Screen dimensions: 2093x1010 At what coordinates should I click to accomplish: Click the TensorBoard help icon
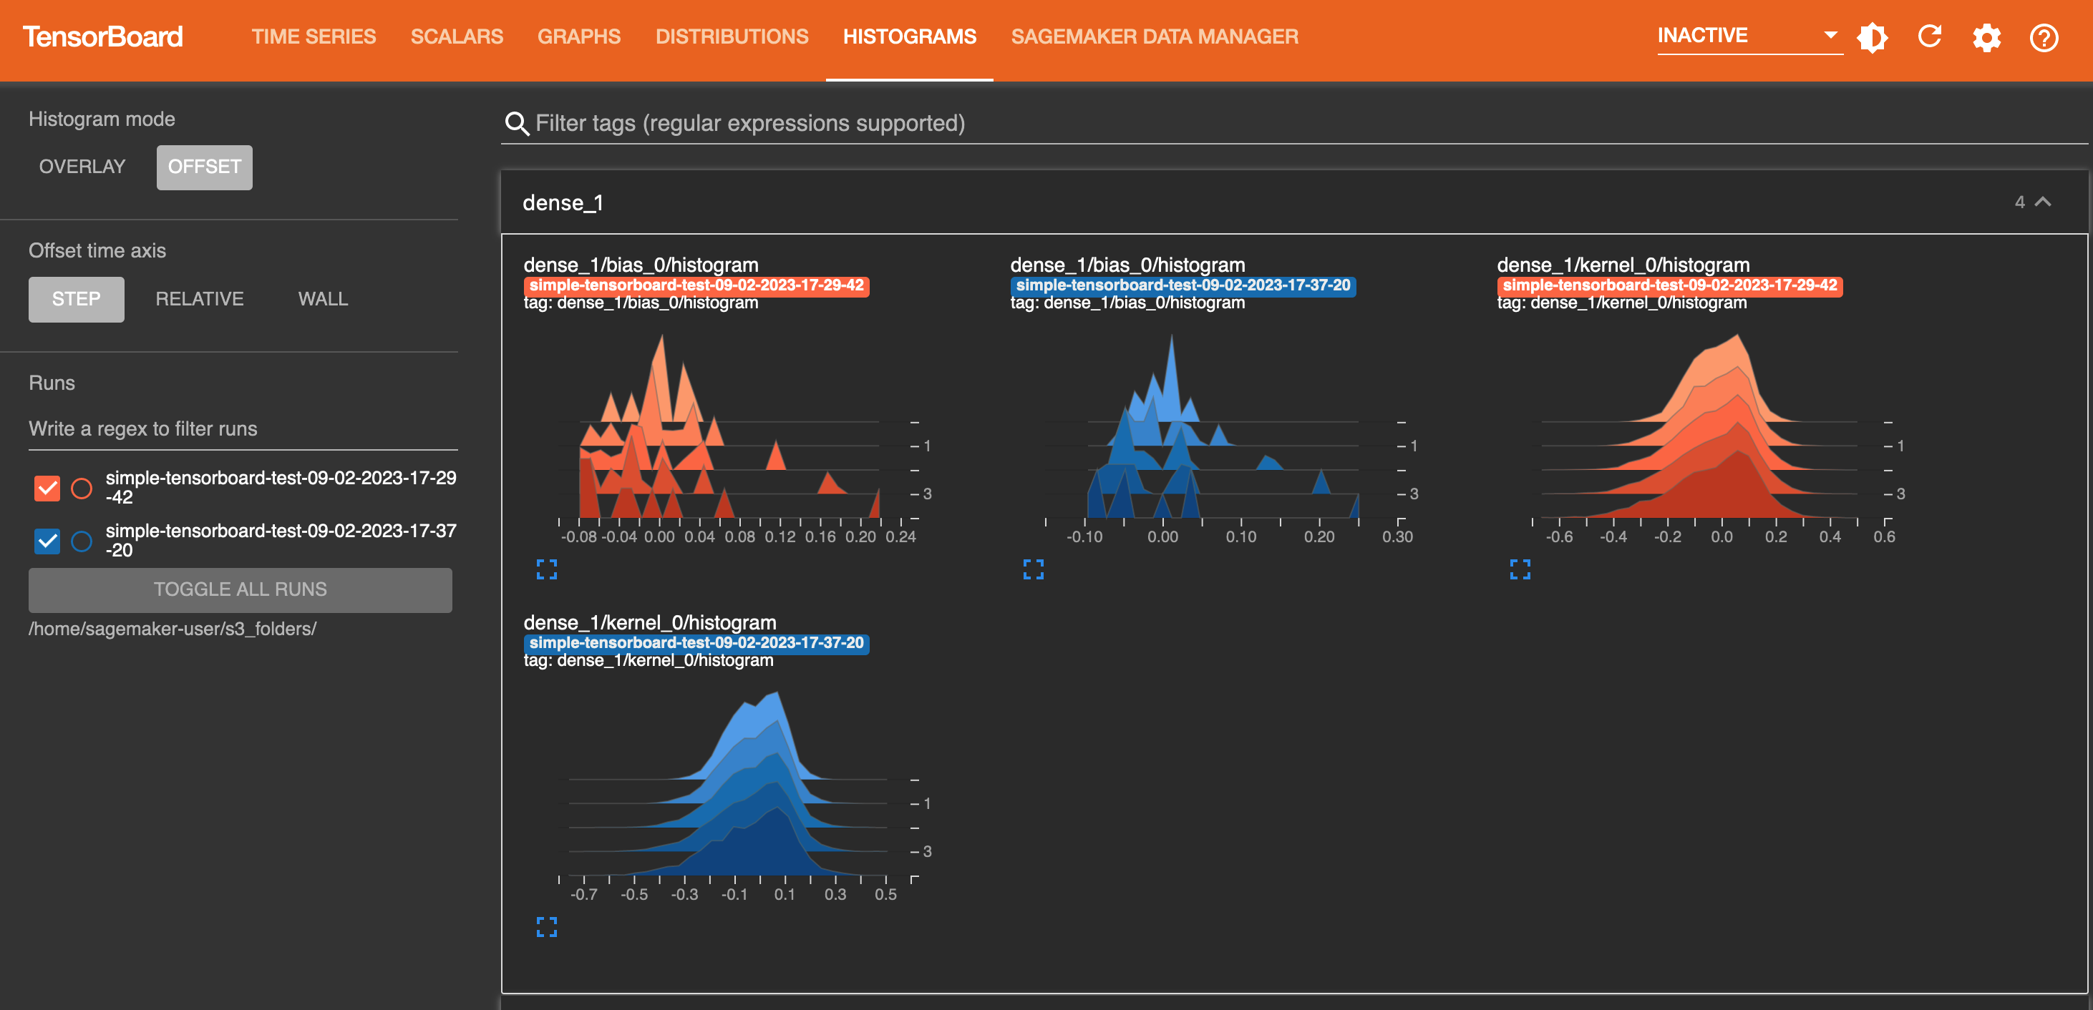click(x=2045, y=37)
